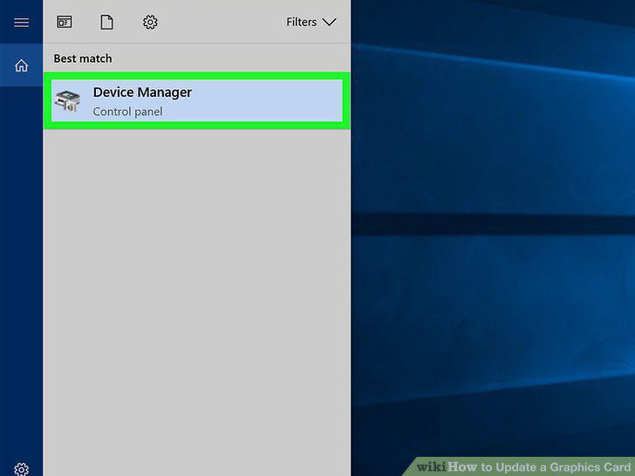Screen dimensions: 635x476
Task: Filter results by Documents icon
Action: [x=107, y=22]
